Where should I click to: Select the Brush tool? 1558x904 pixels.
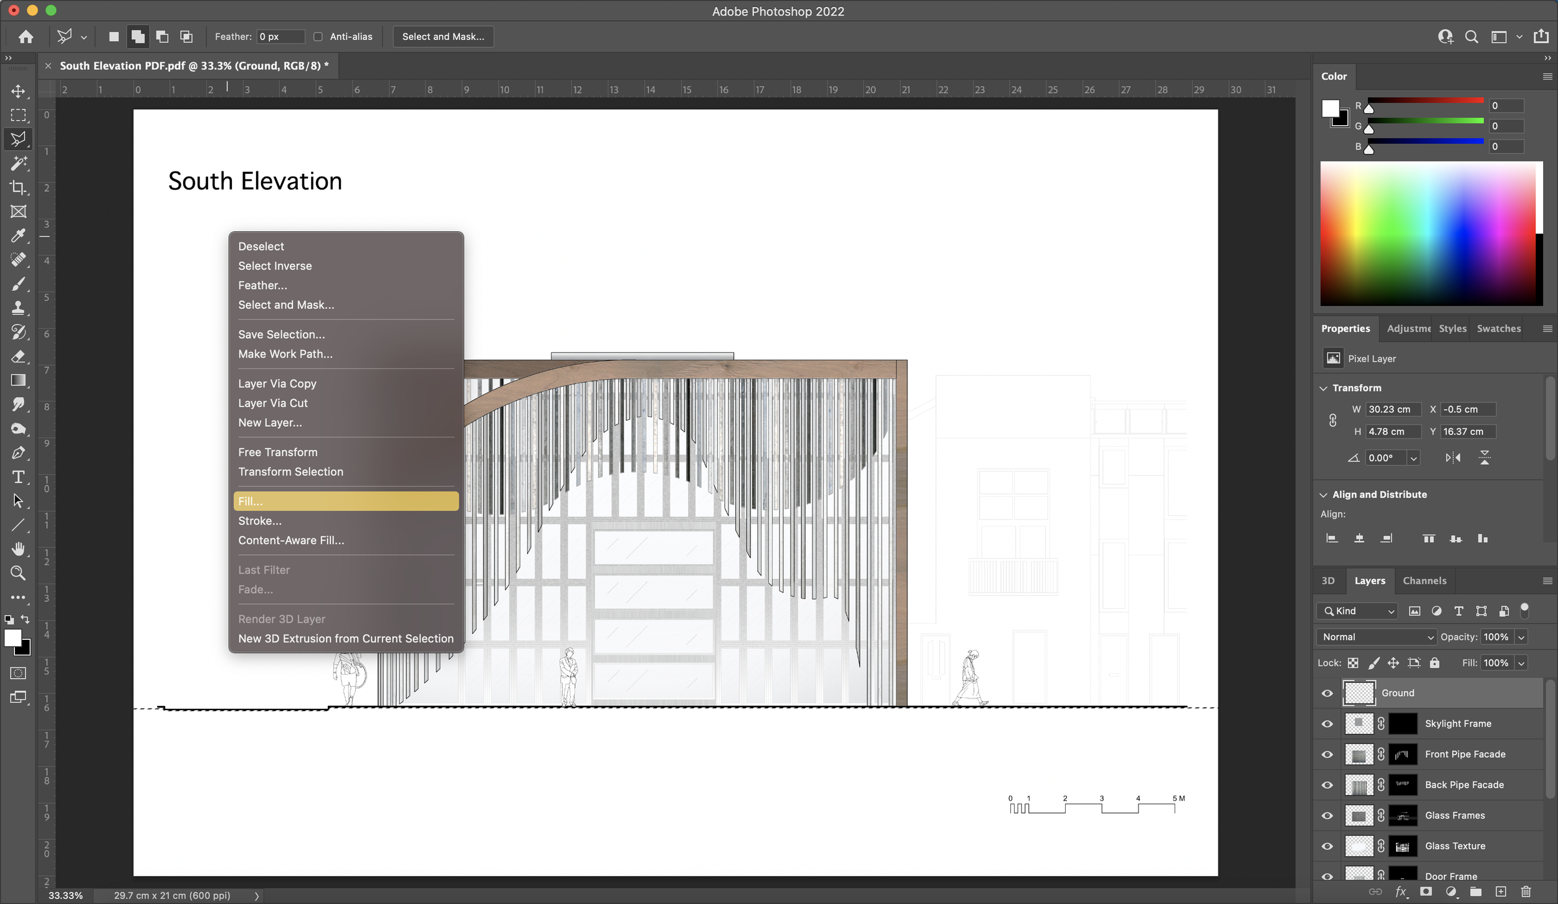click(x=18, y=284)
